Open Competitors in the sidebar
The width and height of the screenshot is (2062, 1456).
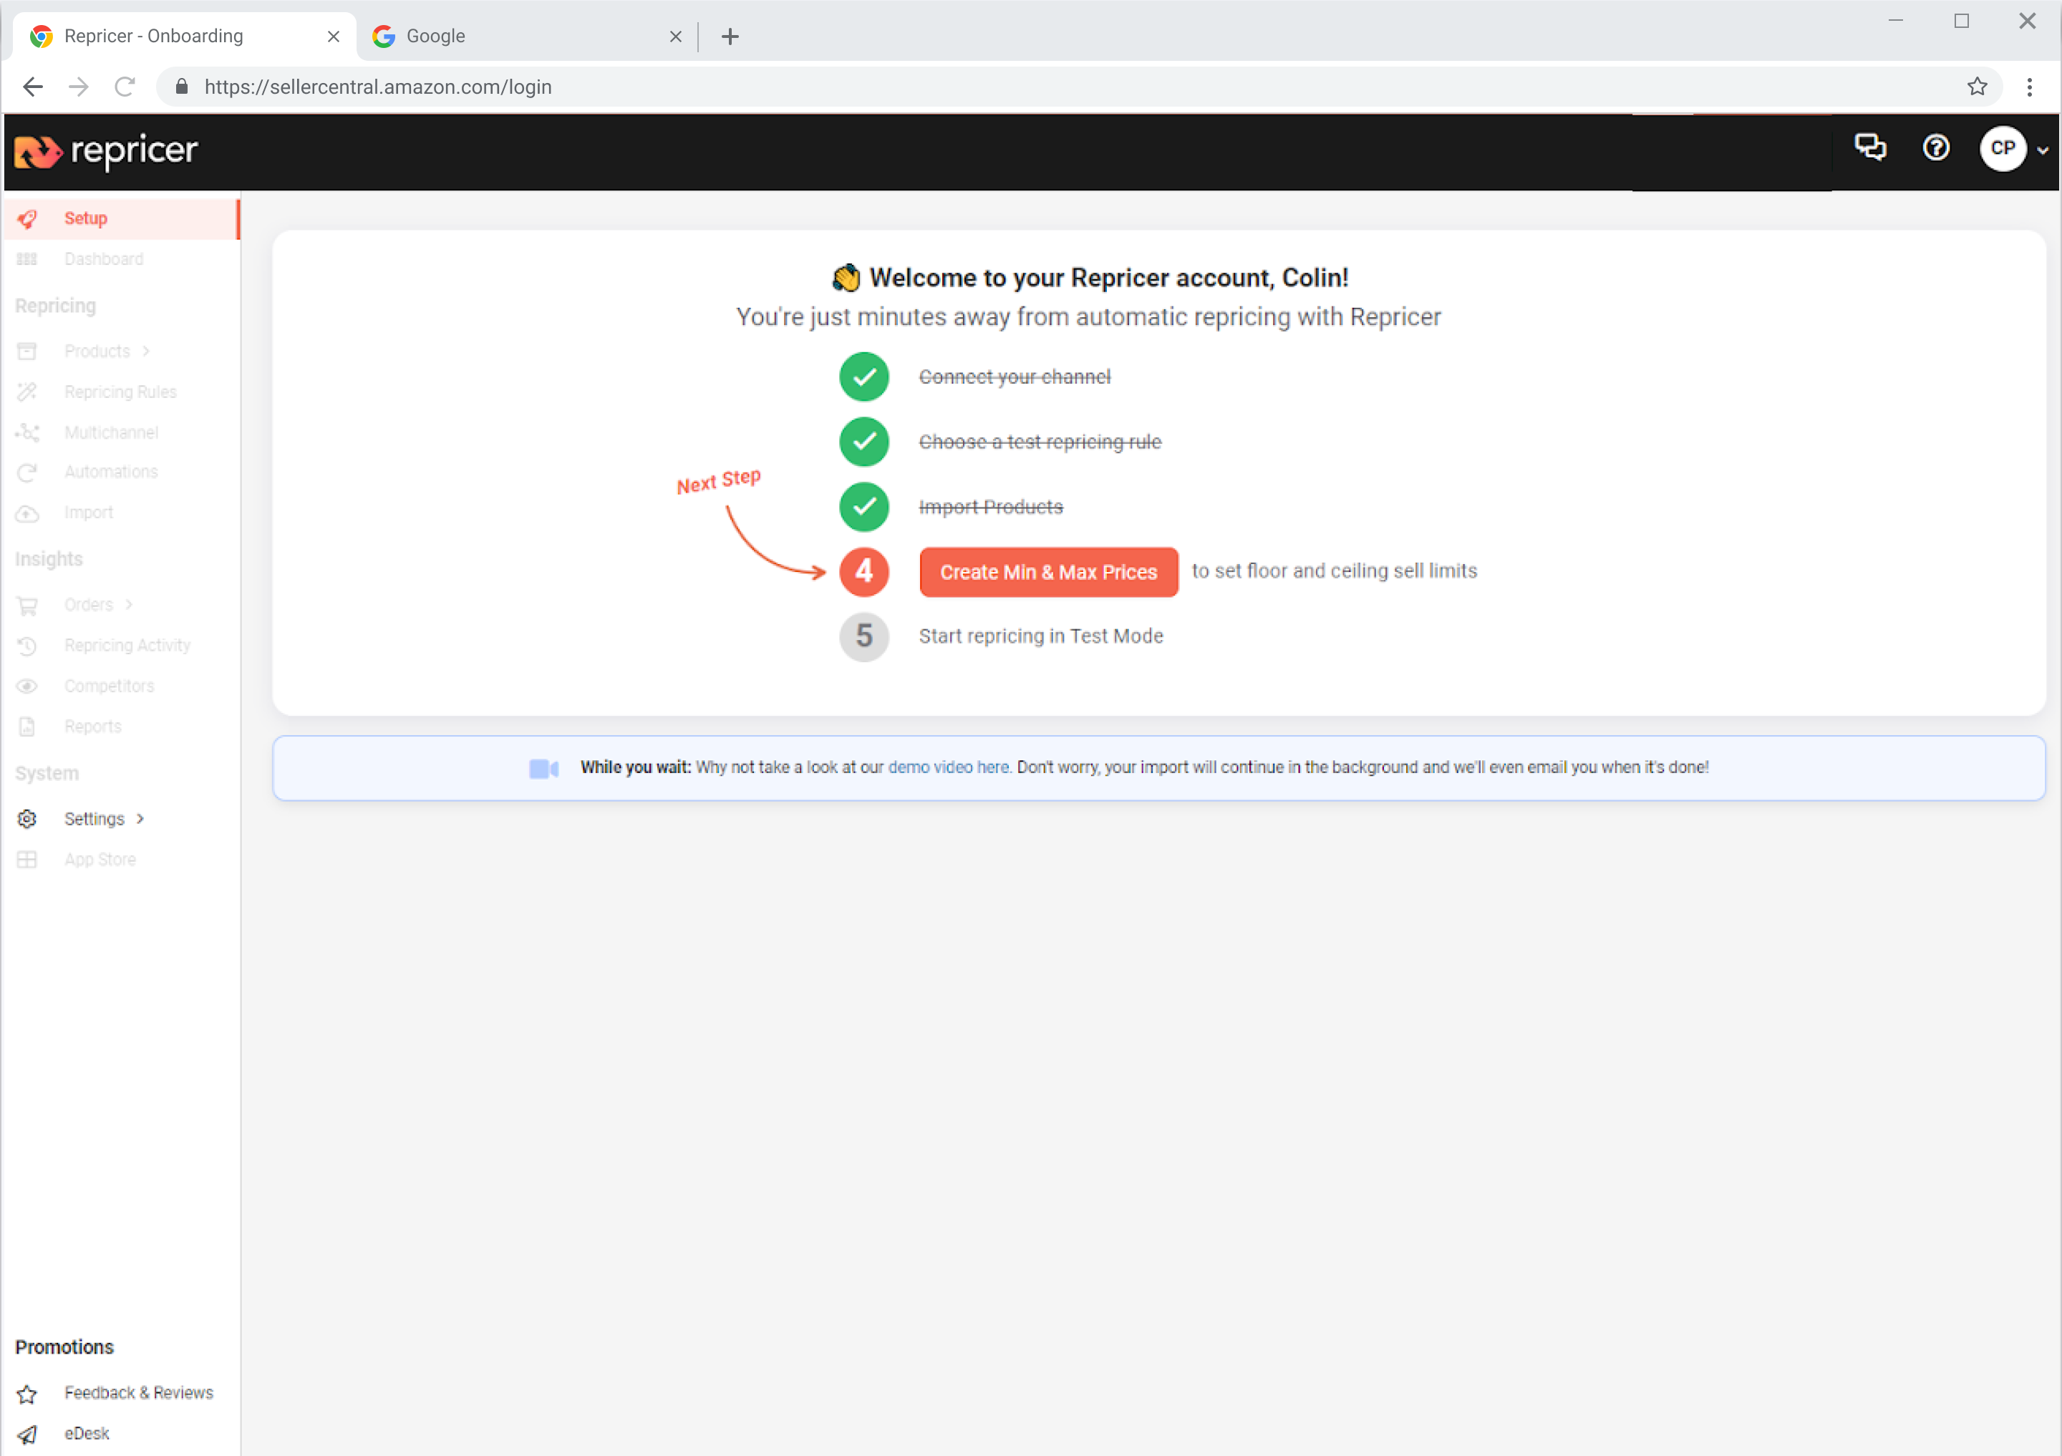[109, 686]
